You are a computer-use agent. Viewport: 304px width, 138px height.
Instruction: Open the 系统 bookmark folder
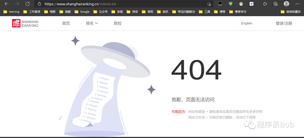click(x=147, y=12)
